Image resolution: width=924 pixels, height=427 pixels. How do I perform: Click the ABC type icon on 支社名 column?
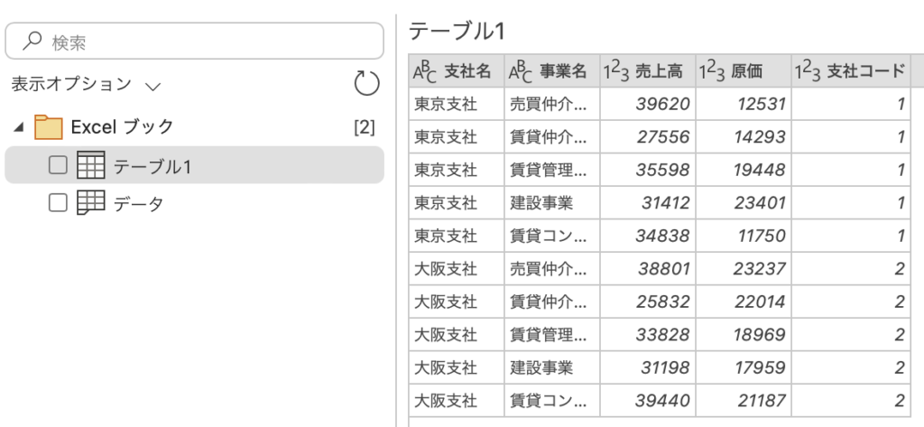click(x=426, y=71)
